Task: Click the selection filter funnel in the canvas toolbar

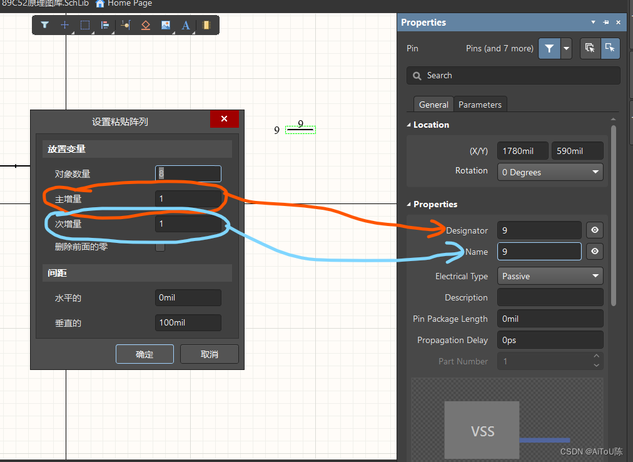Action: point(45,25)
